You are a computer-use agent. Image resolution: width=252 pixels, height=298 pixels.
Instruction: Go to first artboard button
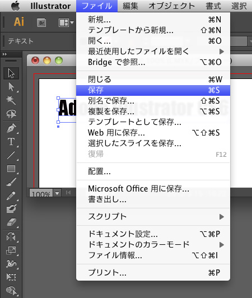68,193
